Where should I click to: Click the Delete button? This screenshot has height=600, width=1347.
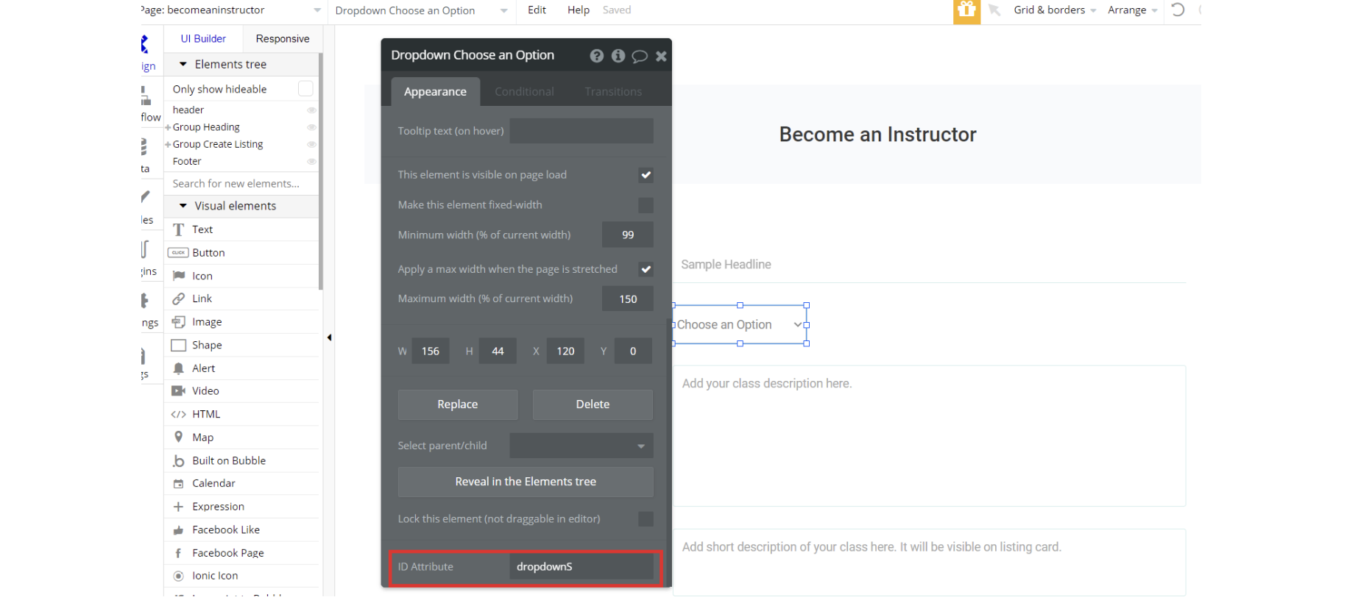coord(593,404)
